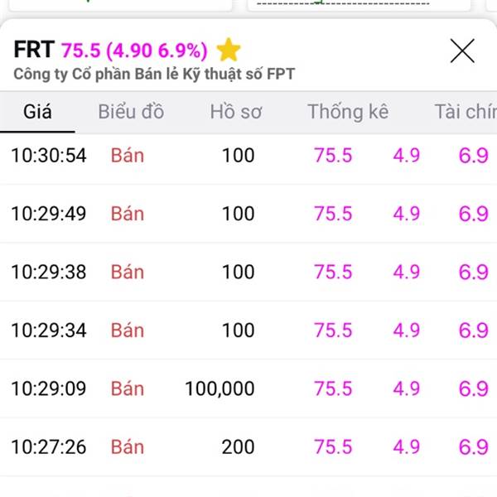Select the Giá tab
497x497 pixels.
37,112
